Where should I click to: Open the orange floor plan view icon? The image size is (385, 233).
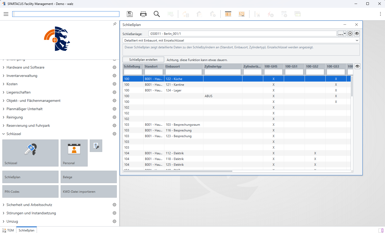[241, 14]
